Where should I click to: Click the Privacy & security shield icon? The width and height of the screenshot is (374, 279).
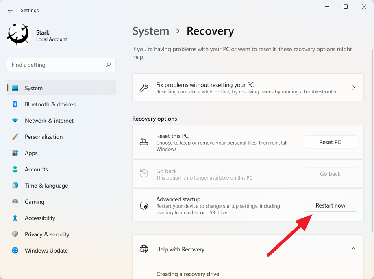pyautogui.click(x=15, y=234)
